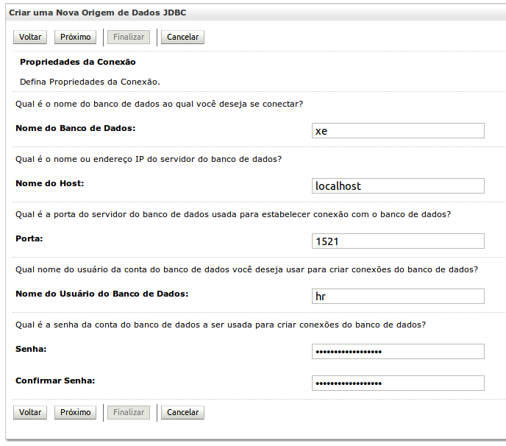Click the 'Defina Propriedades da Conexão.' text

[x=90, y=82]
